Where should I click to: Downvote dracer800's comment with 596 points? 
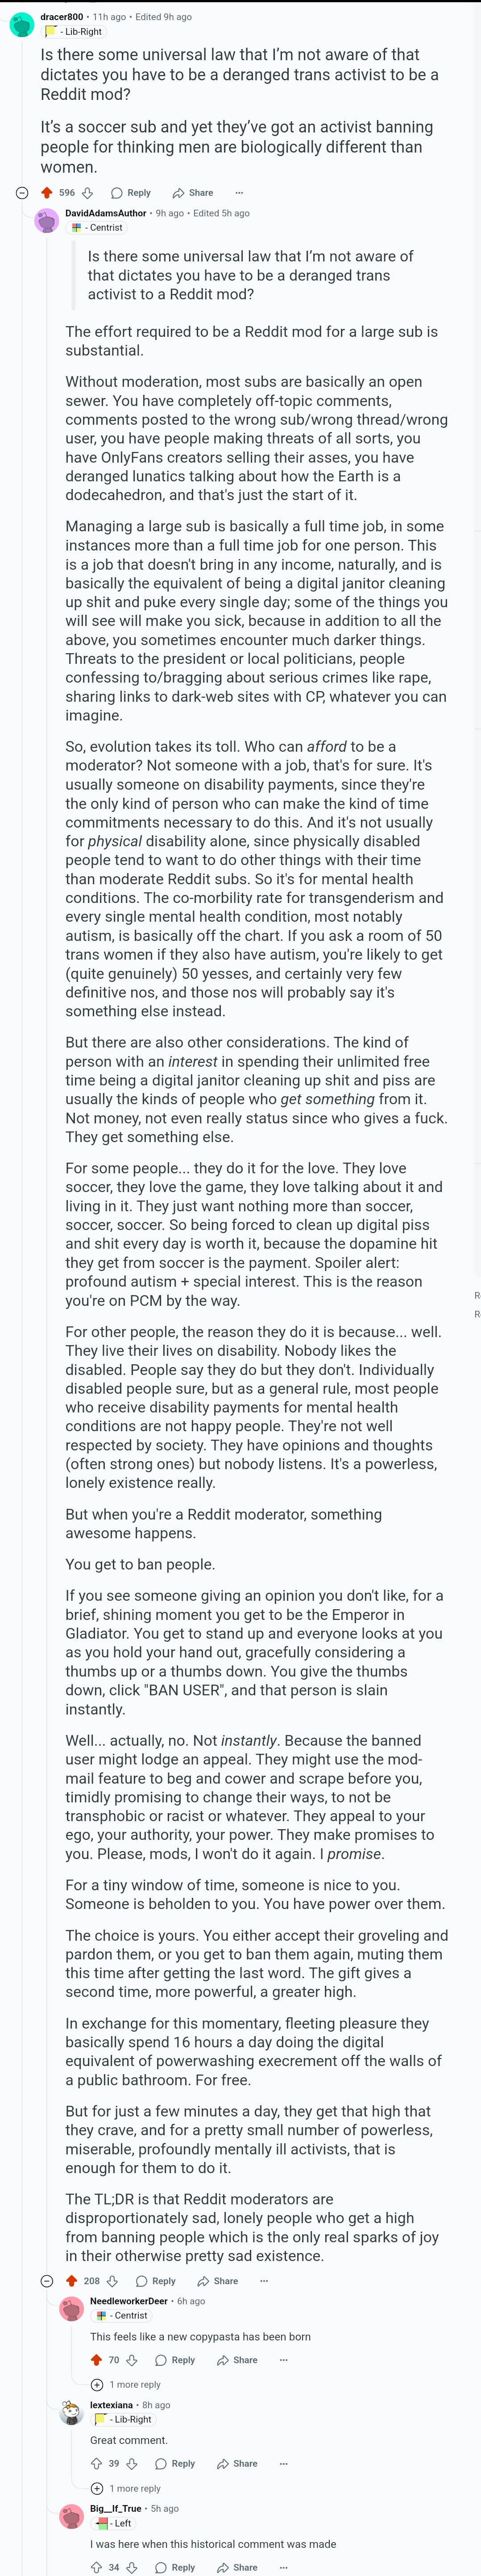click(x=87, y=193)
